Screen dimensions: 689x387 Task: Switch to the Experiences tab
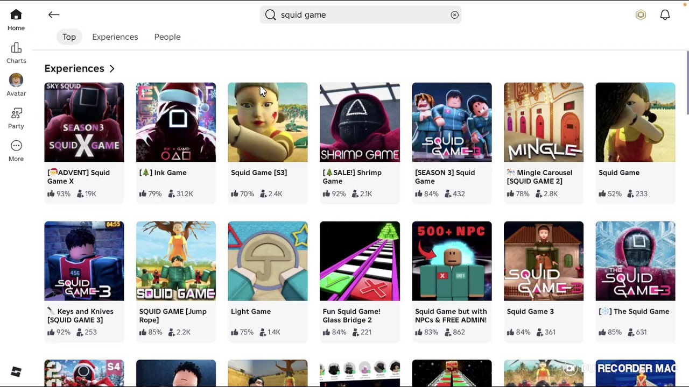coord(115,37)
